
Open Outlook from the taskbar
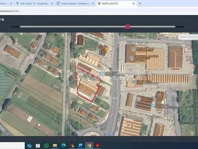(29, 146)
